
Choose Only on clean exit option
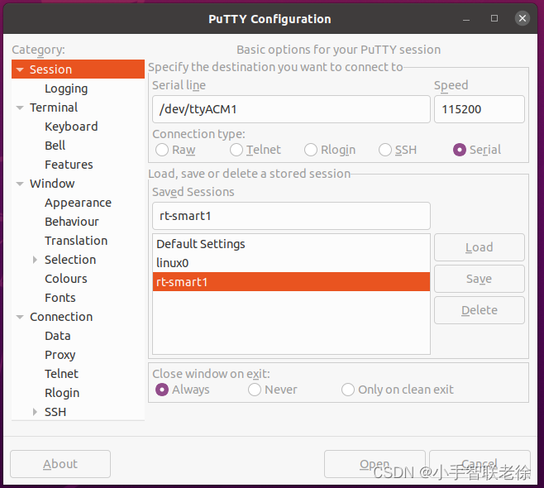pyautogui.click(x=348, y=390)
